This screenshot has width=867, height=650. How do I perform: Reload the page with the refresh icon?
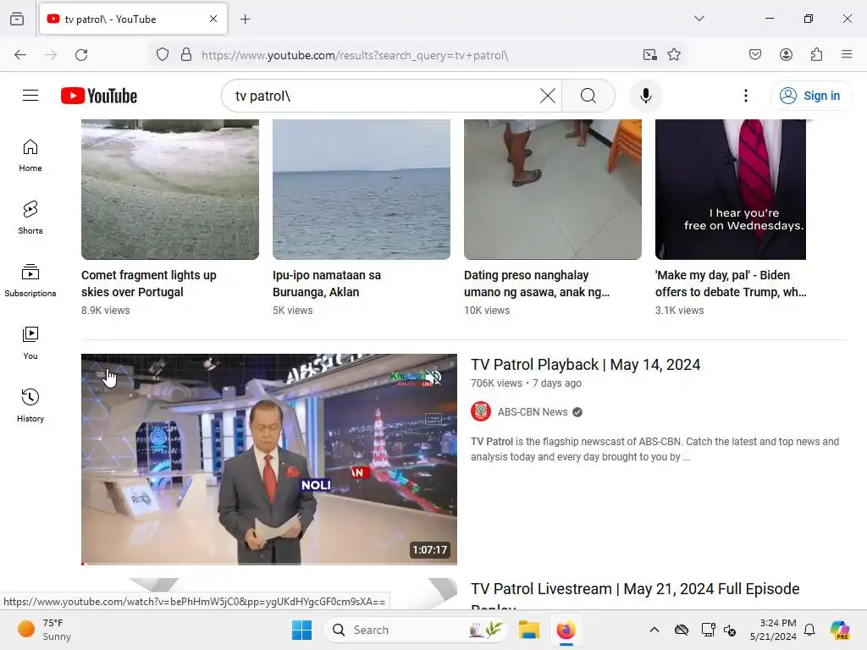coord(81,55)
